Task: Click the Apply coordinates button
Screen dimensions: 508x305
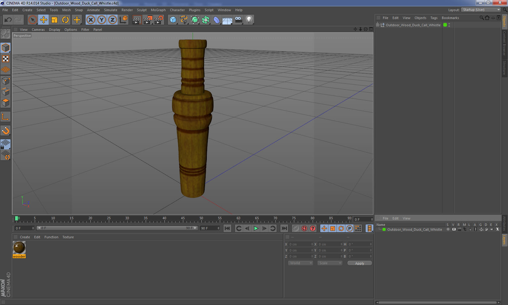Action: 360,263
